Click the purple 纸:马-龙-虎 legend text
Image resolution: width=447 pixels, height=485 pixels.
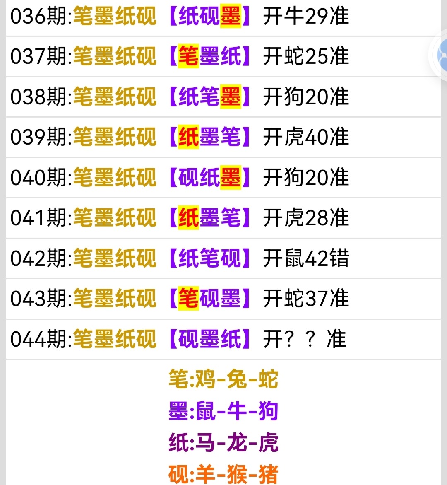(x=223, y=442)
